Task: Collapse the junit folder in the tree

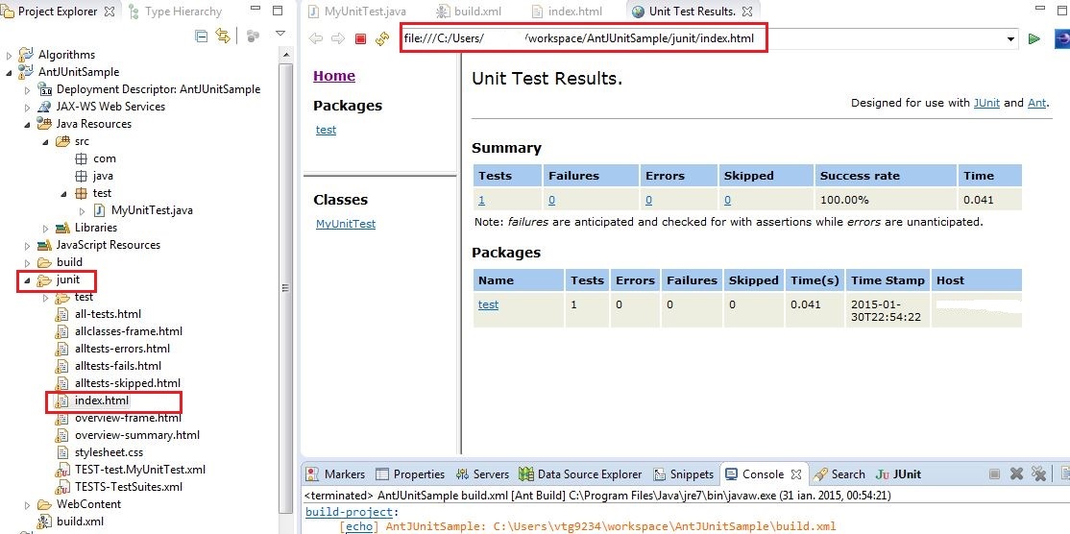Action: 26,280
